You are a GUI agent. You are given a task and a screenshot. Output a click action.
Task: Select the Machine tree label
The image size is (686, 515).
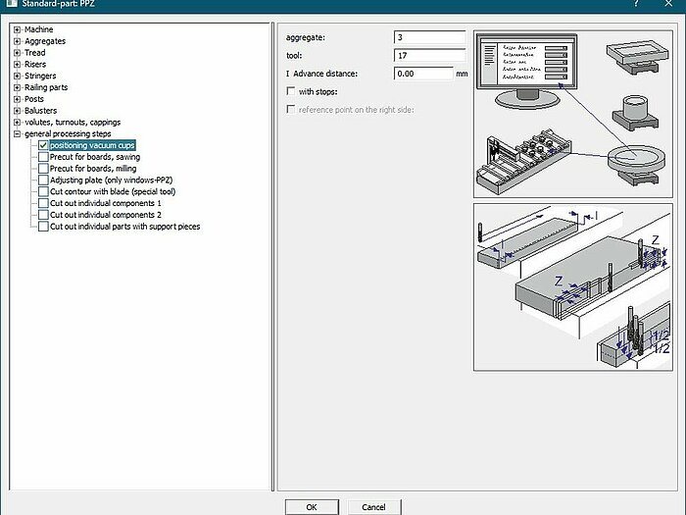(38, 29)
